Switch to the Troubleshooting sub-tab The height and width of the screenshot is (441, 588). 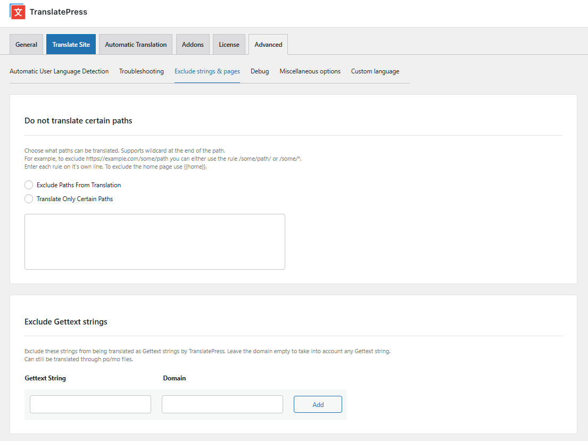[x=141, y=71]
